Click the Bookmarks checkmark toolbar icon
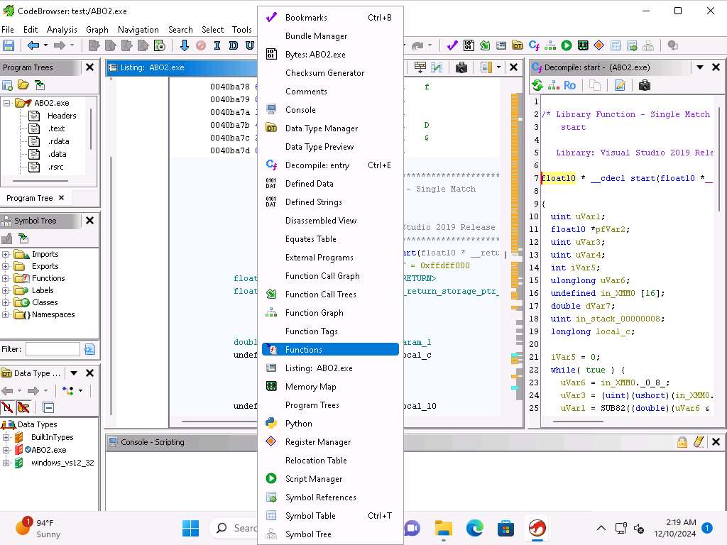This screenshot has height=545, width=727. point(452,45)
